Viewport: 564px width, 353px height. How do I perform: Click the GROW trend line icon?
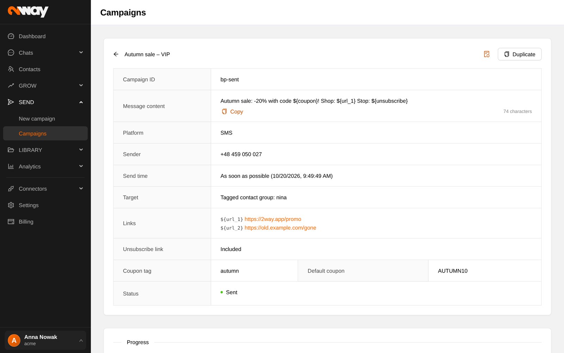tap(11, 85)
